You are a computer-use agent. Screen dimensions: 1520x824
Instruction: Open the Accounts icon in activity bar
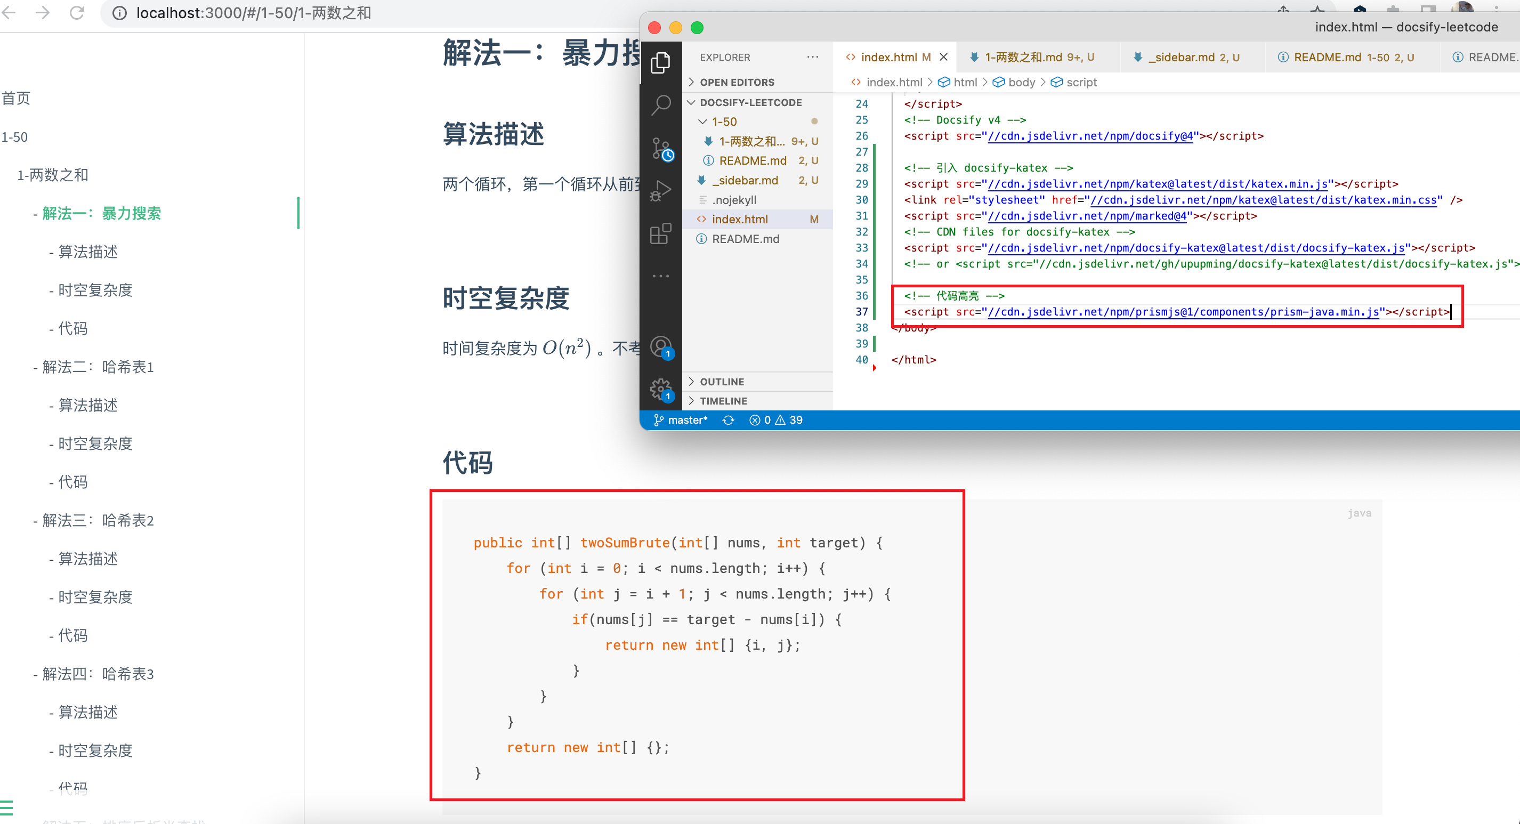tap(660, 347)
